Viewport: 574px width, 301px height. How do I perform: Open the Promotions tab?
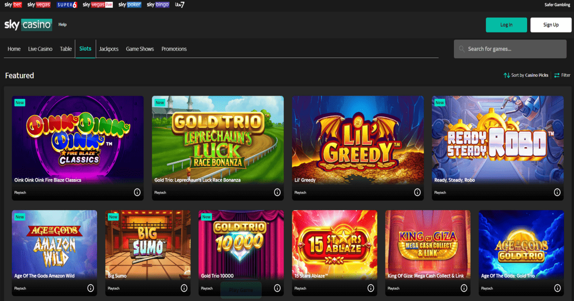point(174,49)
